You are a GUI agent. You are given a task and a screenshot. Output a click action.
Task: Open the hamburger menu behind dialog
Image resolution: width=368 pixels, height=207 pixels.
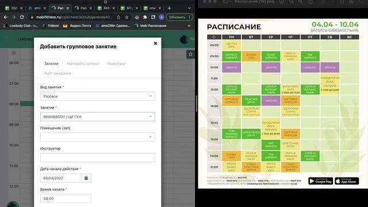tap(6, 39)
